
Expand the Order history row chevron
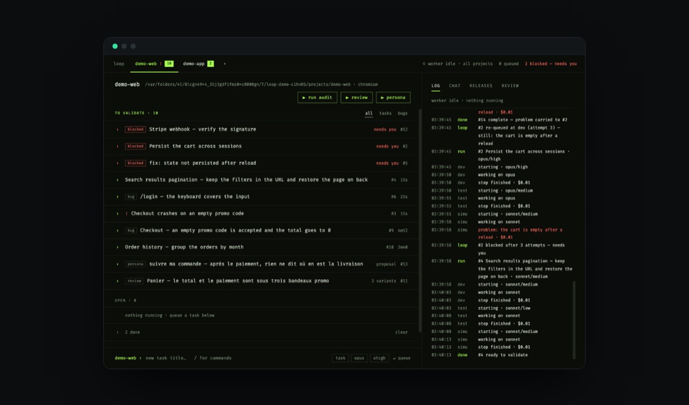coord(117,247)
